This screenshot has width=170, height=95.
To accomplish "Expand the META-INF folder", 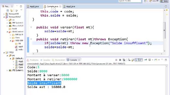I will [x=10, y=35].
